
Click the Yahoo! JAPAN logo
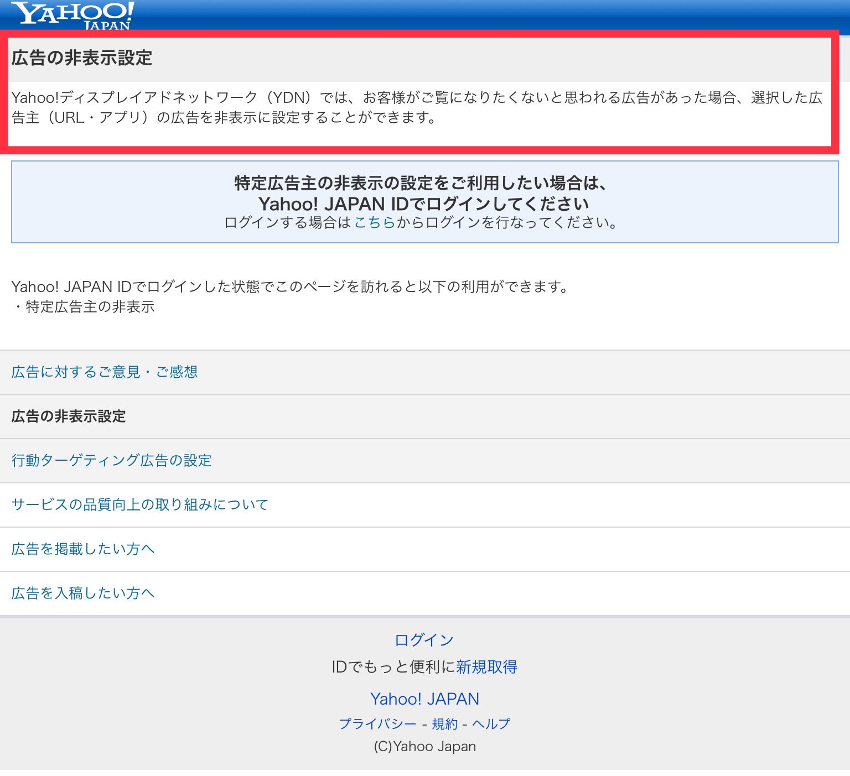click(72, 15)
